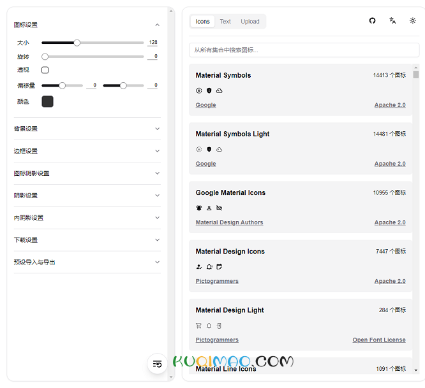Select account icon in Material Design Icons

199,267
